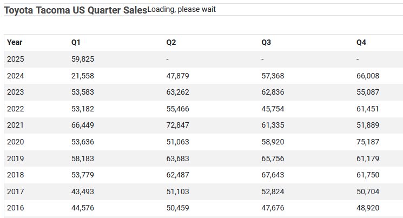Select the 2022 Q3 value 45,754
Image resolution: width=403 pixels, height=218 pixels.
click(x=273, y=109)
